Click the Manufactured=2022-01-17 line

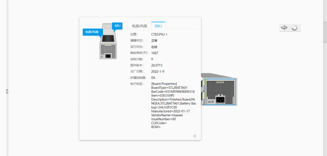pyautogui.click(x=171, y=111)
